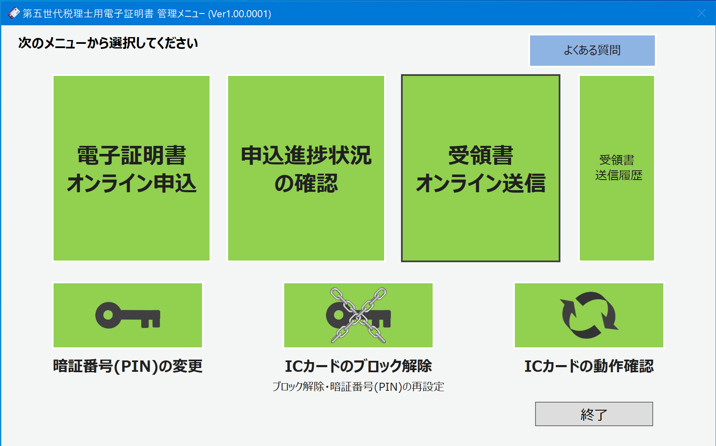Select 受領書オンライン送信 tile
This screenshot has height=446, width=716.
point(481,168)
